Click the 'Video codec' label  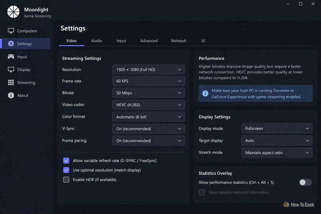click(x=73, y=104)
